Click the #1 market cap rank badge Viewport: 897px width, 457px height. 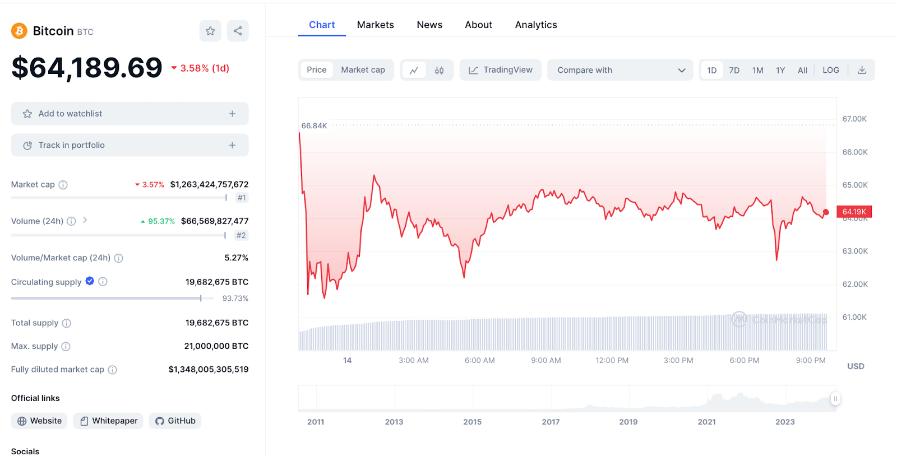pyautogui.click(x=242, y=198)
